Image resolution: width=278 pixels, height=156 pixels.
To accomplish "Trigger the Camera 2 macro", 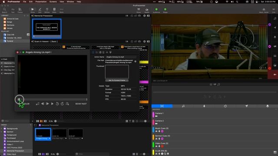I will pos(215,122).
